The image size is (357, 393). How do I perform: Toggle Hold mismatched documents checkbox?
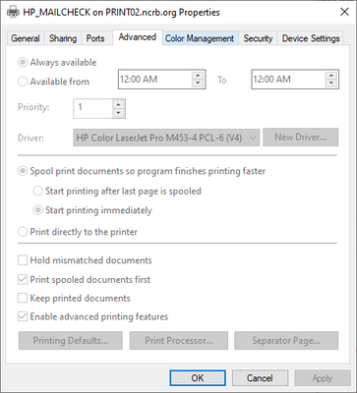click(x=23, y=260)
